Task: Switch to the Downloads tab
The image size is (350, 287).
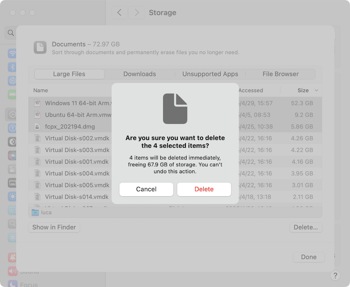Action: (x=139, y=74)
